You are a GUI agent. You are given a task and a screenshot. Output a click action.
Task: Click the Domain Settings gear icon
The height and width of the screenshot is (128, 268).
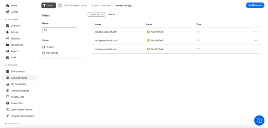8,78
